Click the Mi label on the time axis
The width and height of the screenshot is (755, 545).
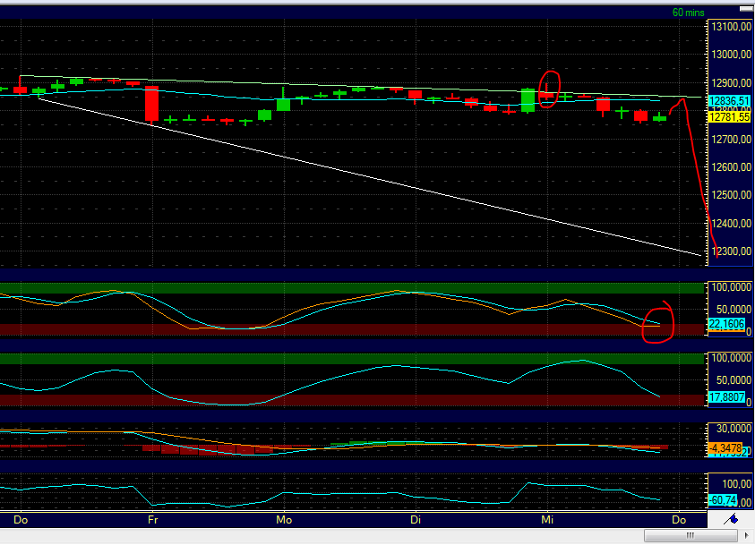[546, 519]
